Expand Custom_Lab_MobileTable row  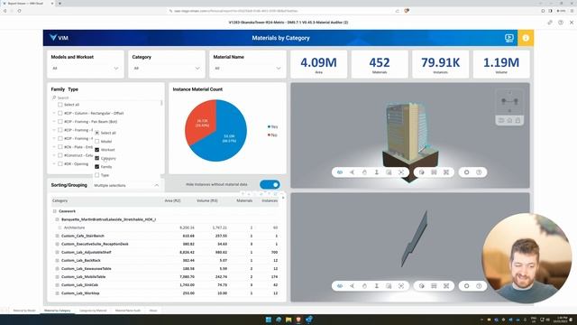point(57,277)
